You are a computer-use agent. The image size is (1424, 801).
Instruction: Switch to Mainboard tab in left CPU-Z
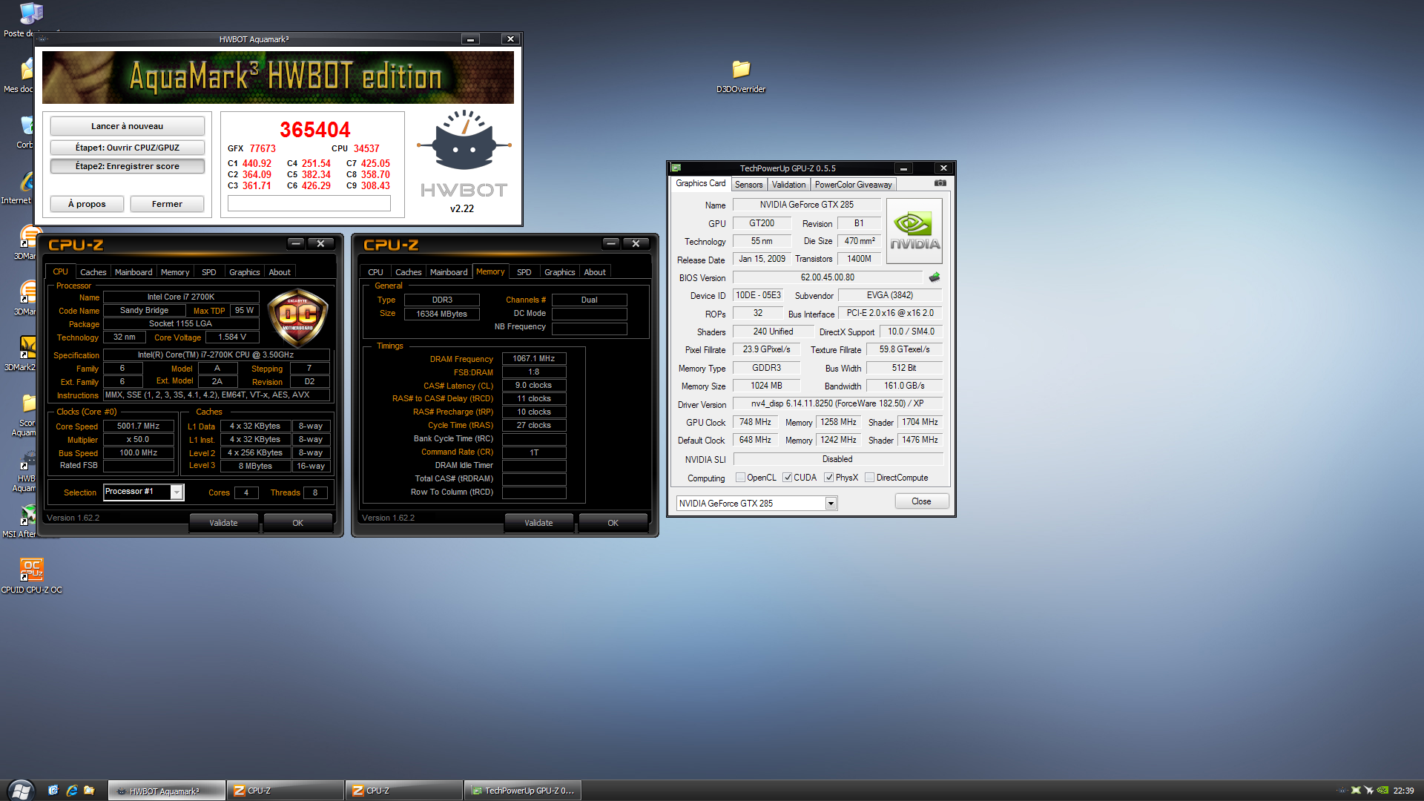[133, 272]
